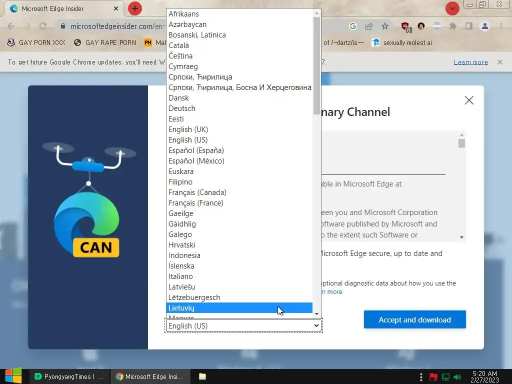Open the Learn more infobar link
The width and height of the screenshot is (512, 384).
coord(471,62)
